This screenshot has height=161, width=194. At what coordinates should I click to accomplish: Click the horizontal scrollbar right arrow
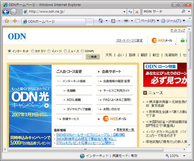(185, 149)
